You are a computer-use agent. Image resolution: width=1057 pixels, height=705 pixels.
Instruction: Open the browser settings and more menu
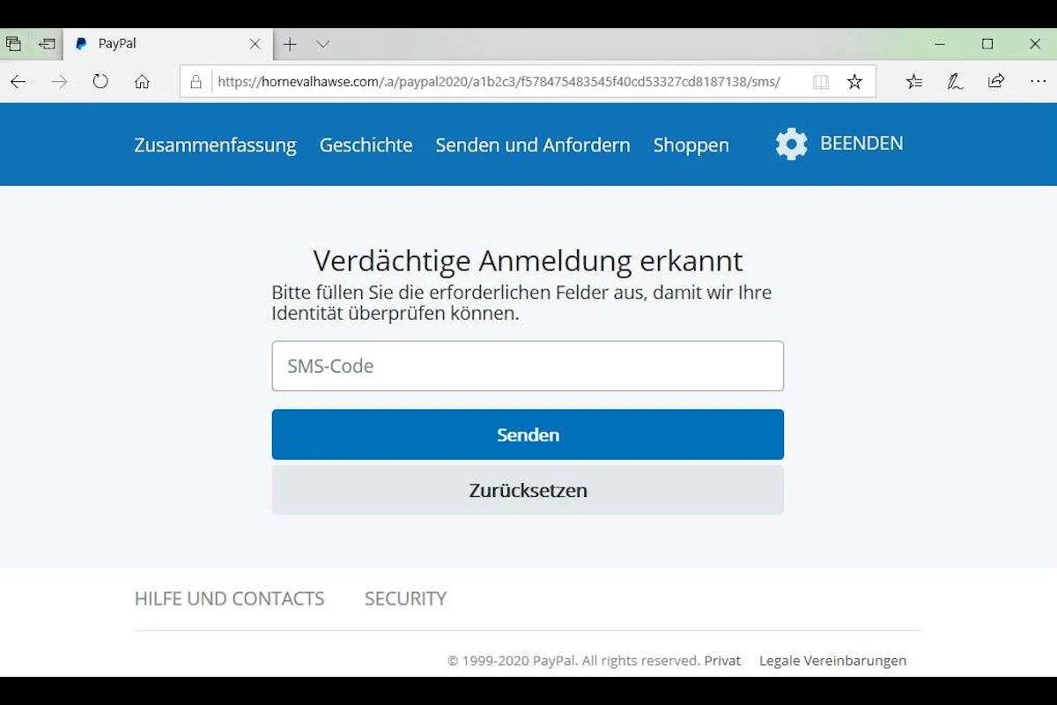[1038, 82]
